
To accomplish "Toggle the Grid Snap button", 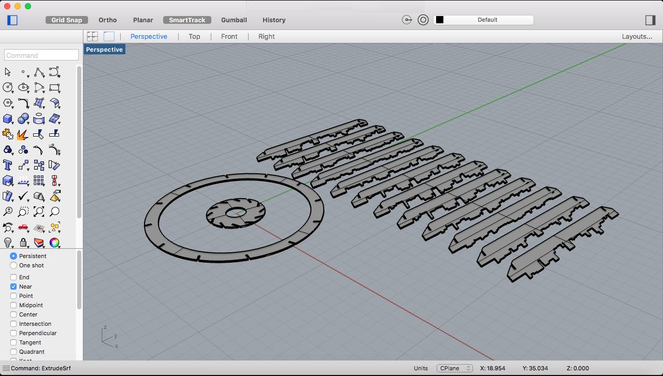I will coord(67,20).
